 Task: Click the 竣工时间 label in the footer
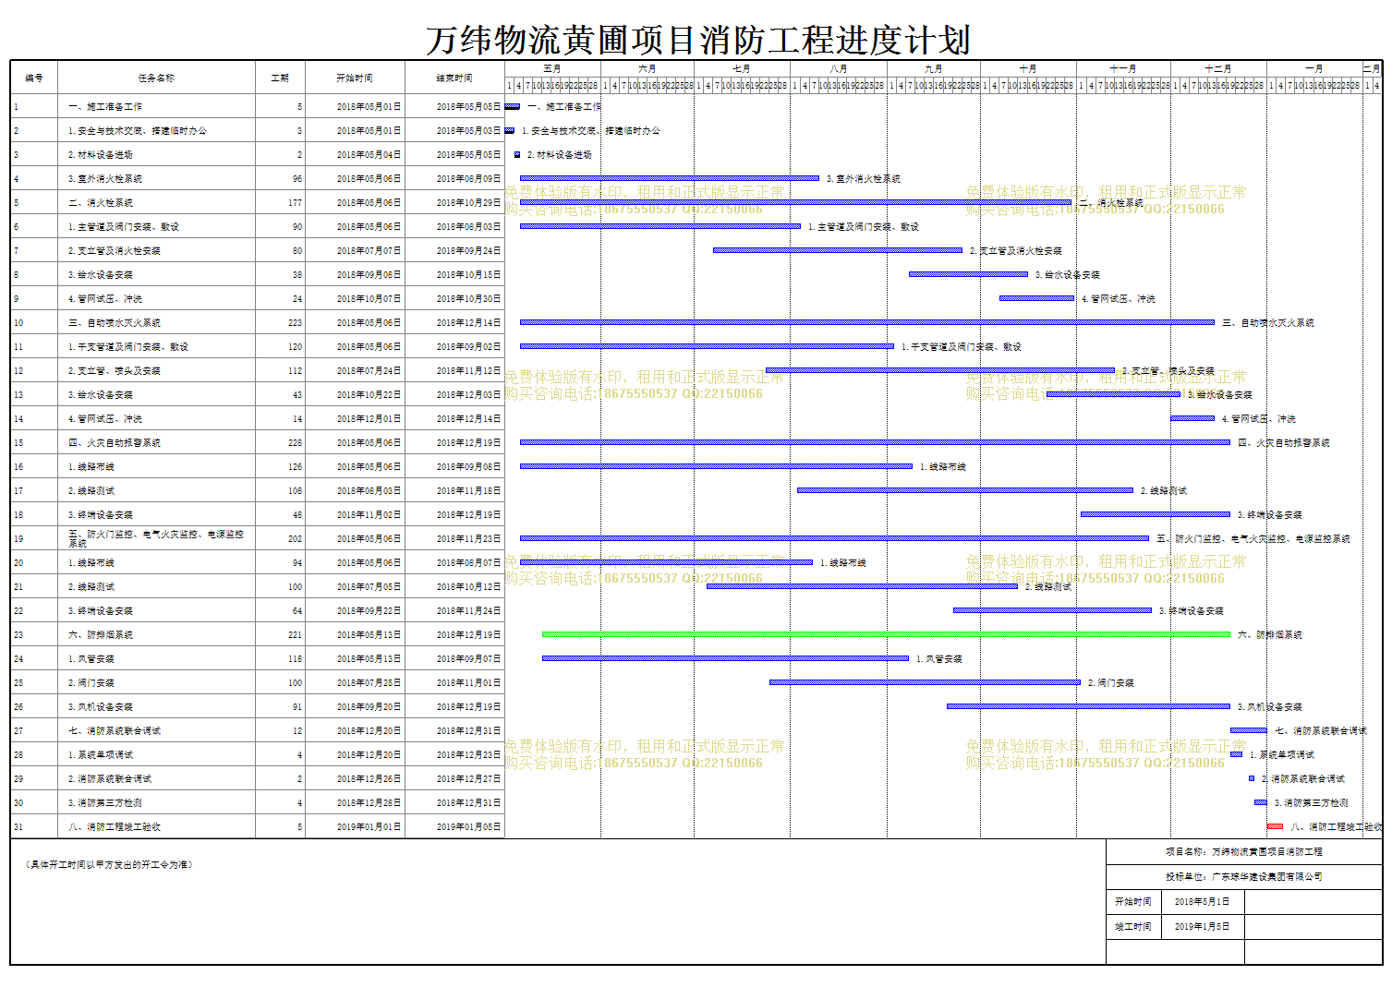click(x=1132, y=926)
